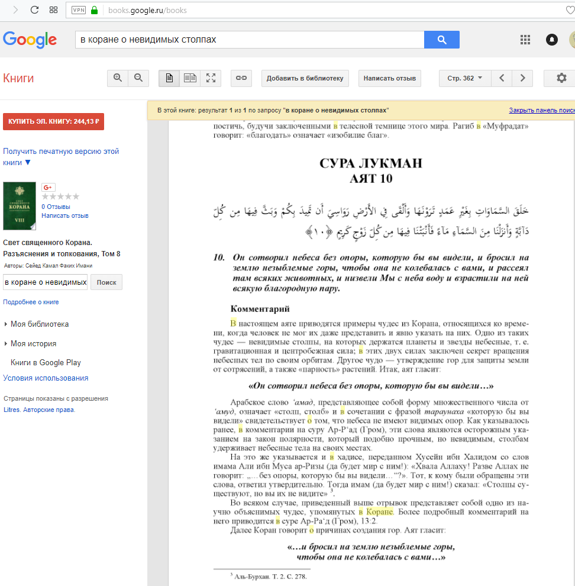Open Условия использования link
This screenshot has height=586, width=575.
[46, 378]
